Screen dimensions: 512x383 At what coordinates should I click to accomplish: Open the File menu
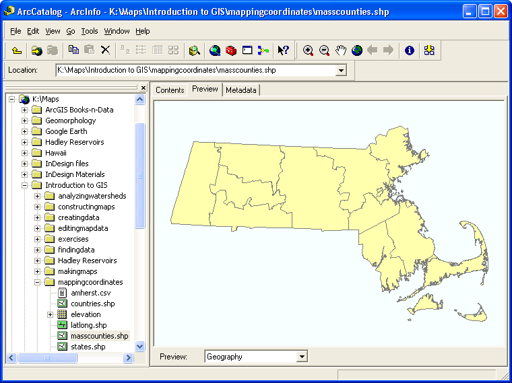[15, 31]
